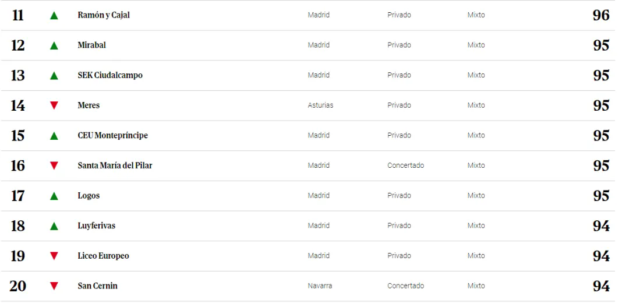The width and height of the screenshot is (629, 303).
Task: Open the Ramón y Cajal school entry
Action: pos(104,15)
